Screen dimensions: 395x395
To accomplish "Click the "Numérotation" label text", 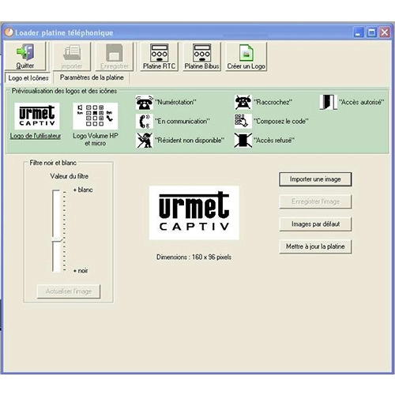I will [175, 102].
